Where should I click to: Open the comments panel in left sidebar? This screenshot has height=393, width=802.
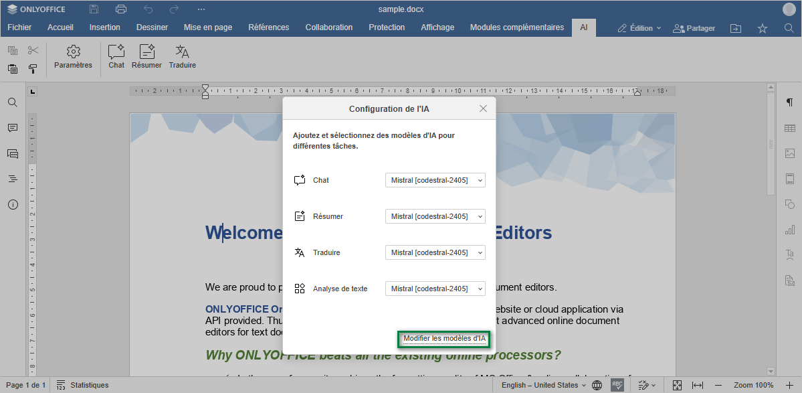pos(13,128)
